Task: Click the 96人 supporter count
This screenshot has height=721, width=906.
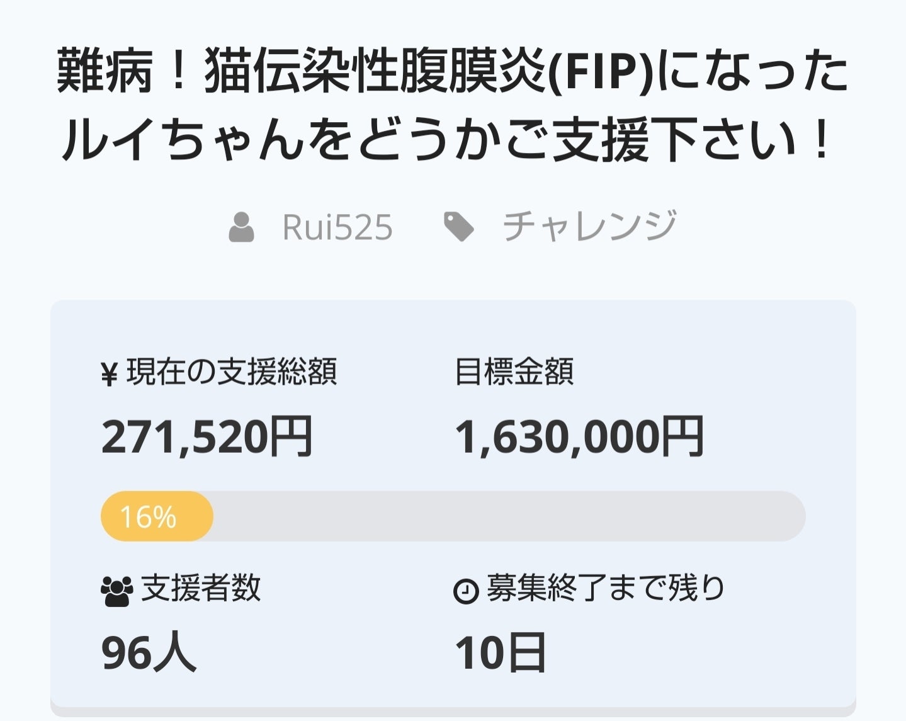Action: (x=149, y=653)
